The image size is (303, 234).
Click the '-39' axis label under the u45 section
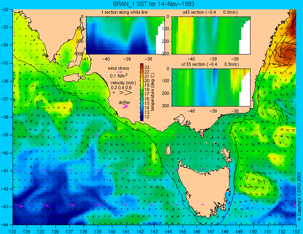tap(214, 59)
